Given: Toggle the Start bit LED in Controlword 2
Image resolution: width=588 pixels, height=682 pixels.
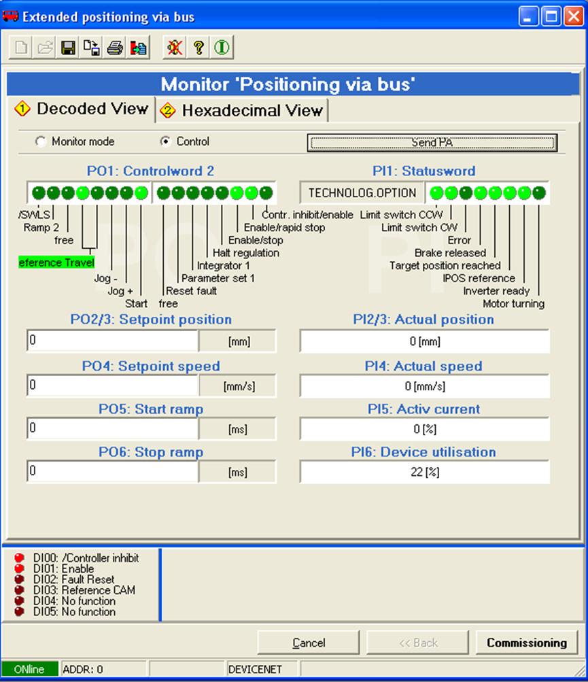Looking at the screenshot, I should tap(141, 192).
